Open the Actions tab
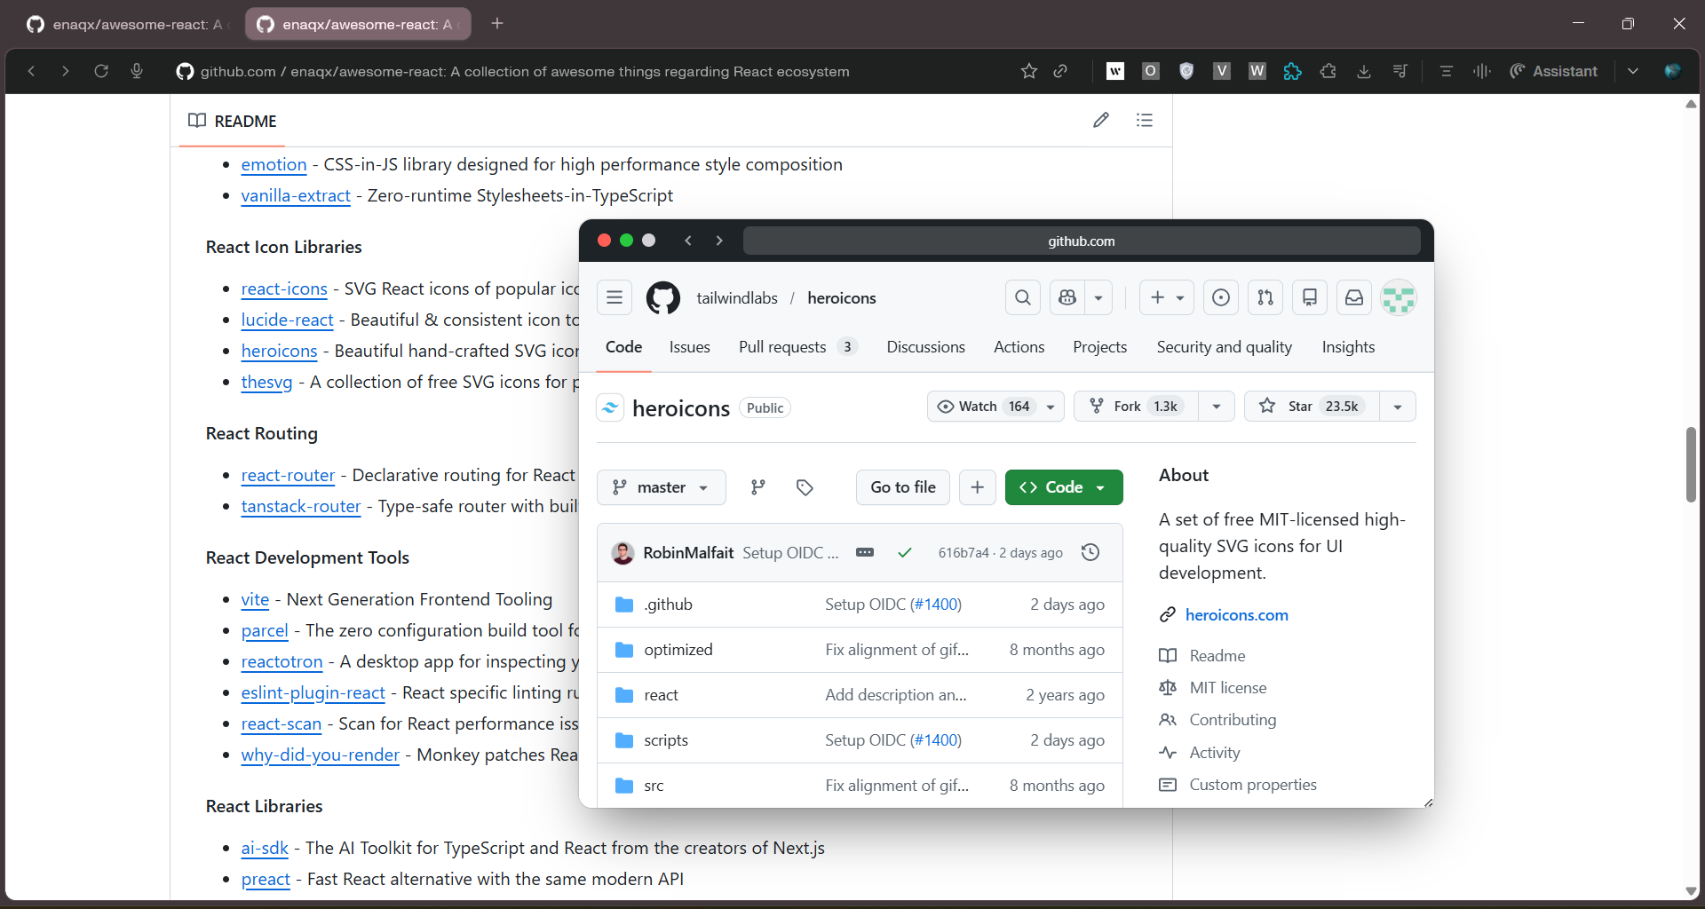 (x=1019, y=347)
